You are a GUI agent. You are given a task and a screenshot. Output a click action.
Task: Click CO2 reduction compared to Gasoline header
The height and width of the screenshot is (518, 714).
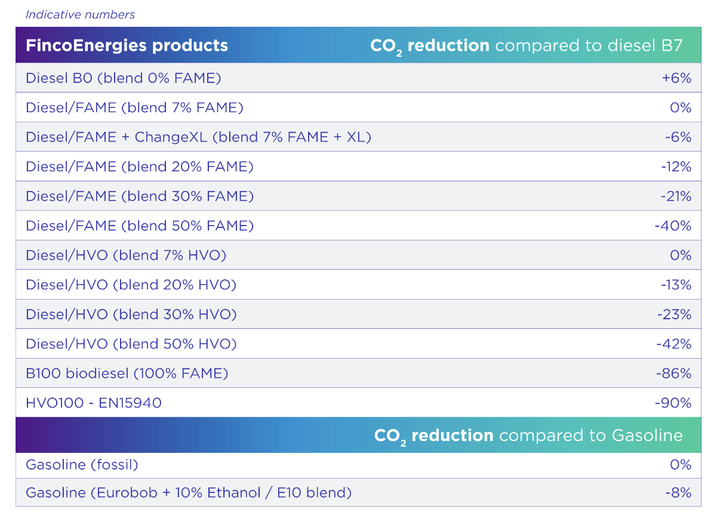click(528, 436)
